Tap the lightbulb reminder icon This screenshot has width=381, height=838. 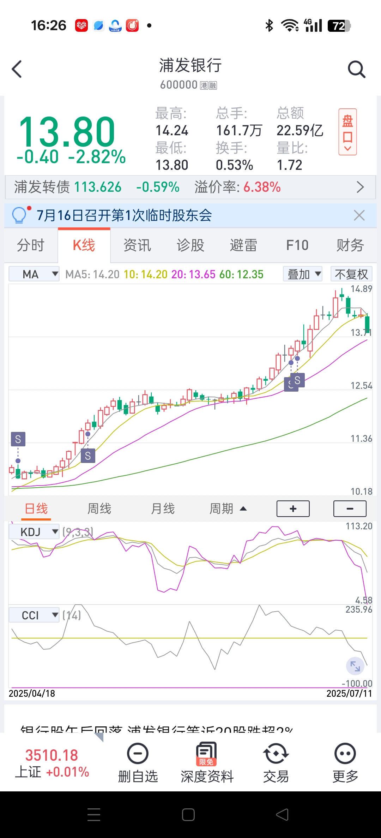[x=19, y=215]
